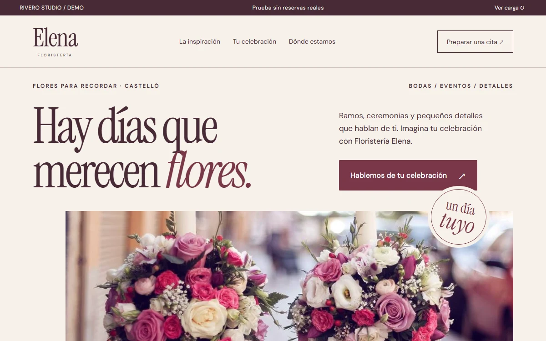
Task: Open the Elena Floristería logo link
Action: (x=56, y=42)
